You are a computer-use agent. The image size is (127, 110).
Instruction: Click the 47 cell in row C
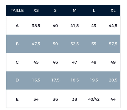75,62
